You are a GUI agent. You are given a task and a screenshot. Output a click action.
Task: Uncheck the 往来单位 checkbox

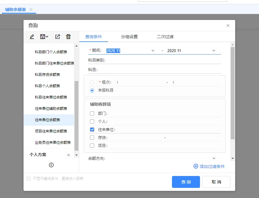click(x=92, y=130)
